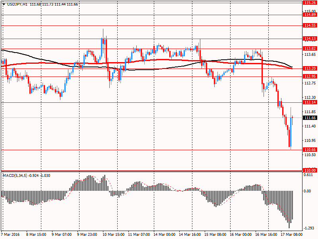
Task: Select the 113.20 price level tag
Action: (x=310, y=69)
